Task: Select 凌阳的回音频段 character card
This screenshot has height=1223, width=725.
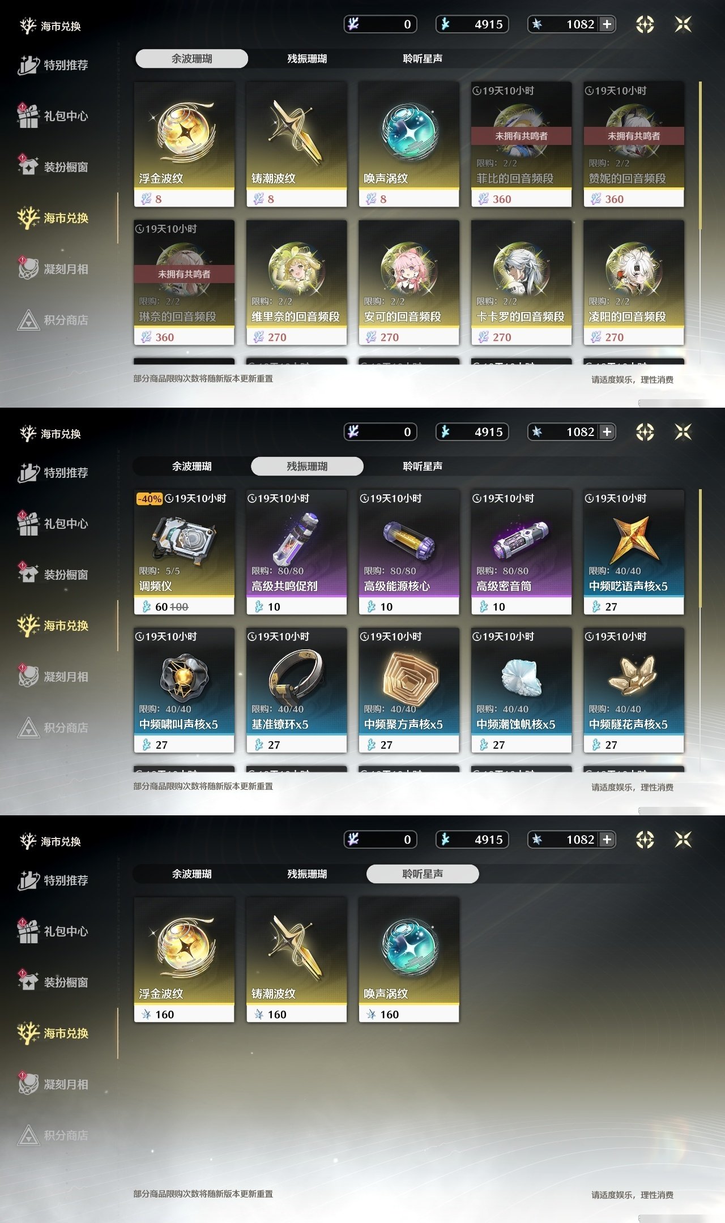Action: pos(634,283)
